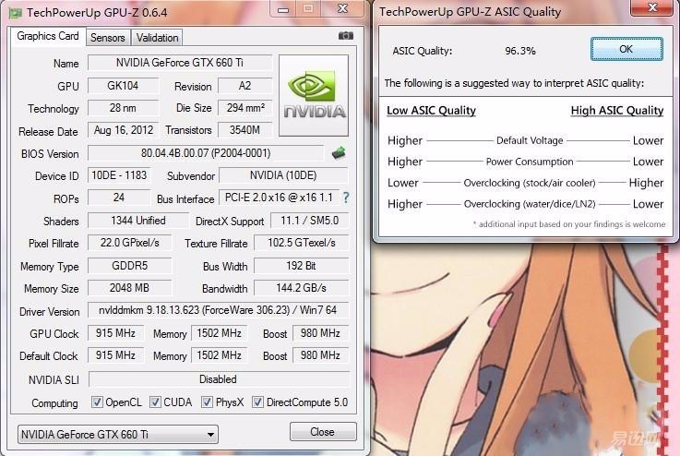The width and height of the screenshot is (680, 456).
Task: Click the additional input findings note text
Action: pyautogui.click(x=569, y=224)
